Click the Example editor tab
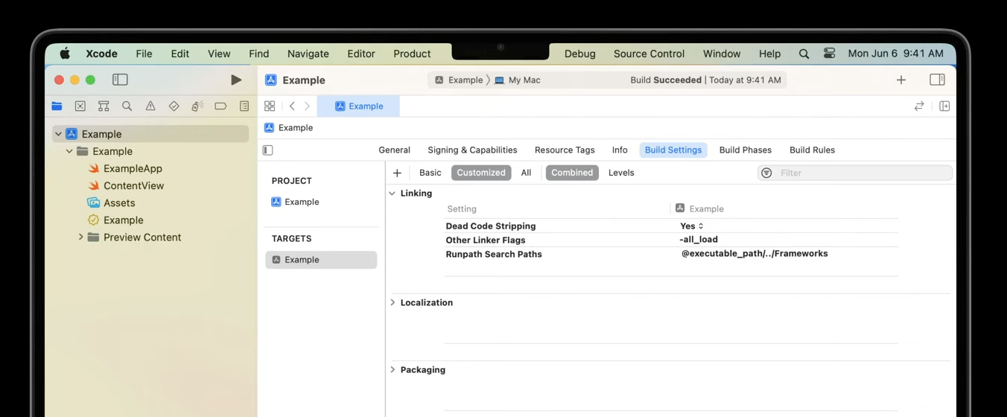1007x417 pixels. (358, 106)
